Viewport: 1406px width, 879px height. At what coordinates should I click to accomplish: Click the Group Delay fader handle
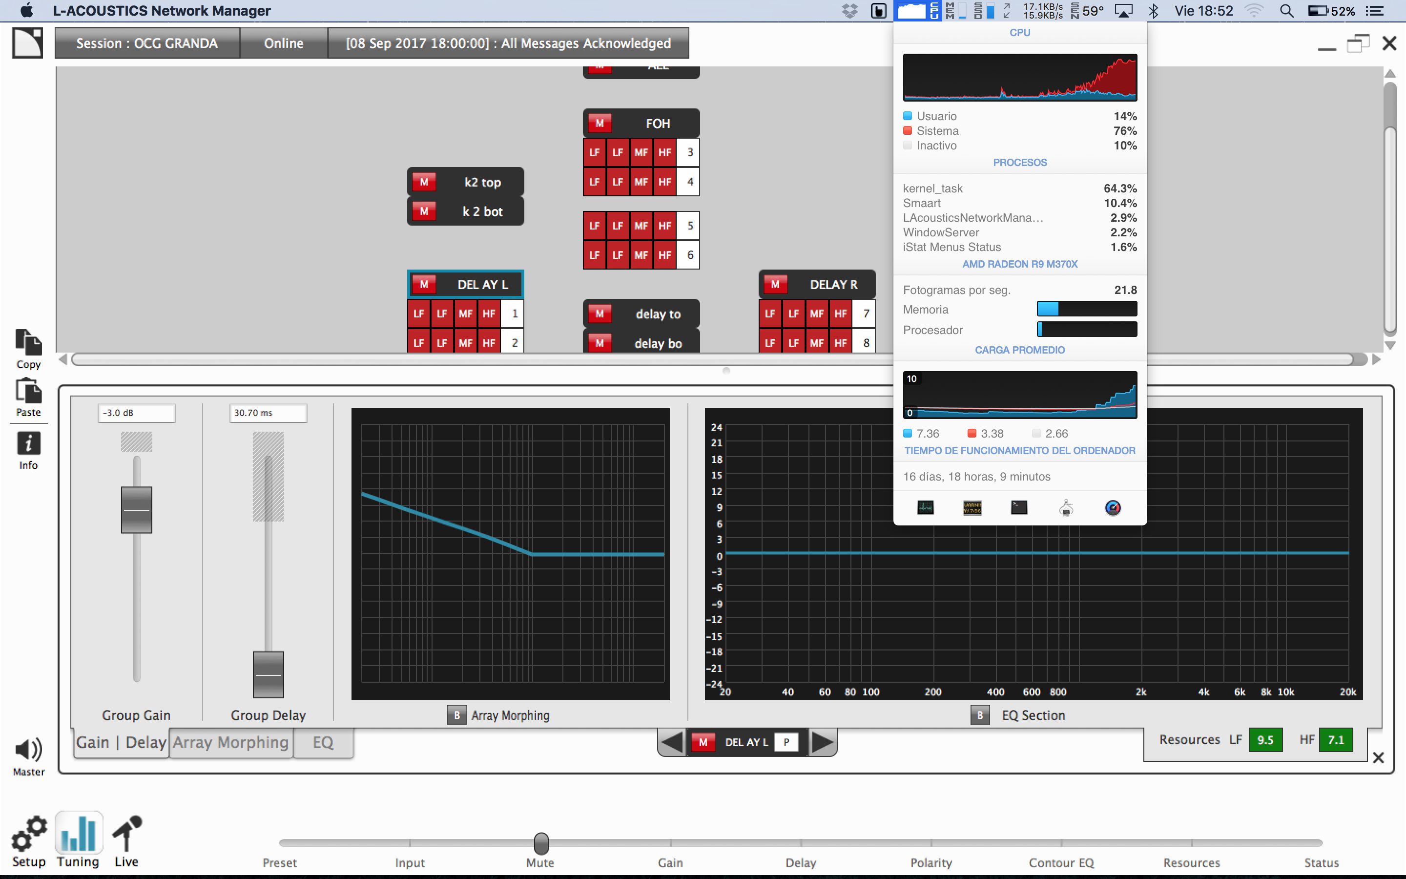[x=269, y=674]
